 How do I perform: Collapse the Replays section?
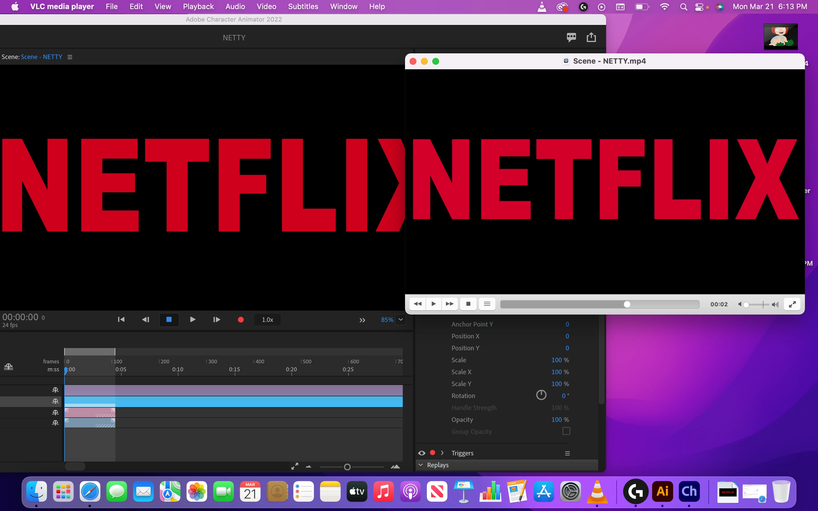421,465
